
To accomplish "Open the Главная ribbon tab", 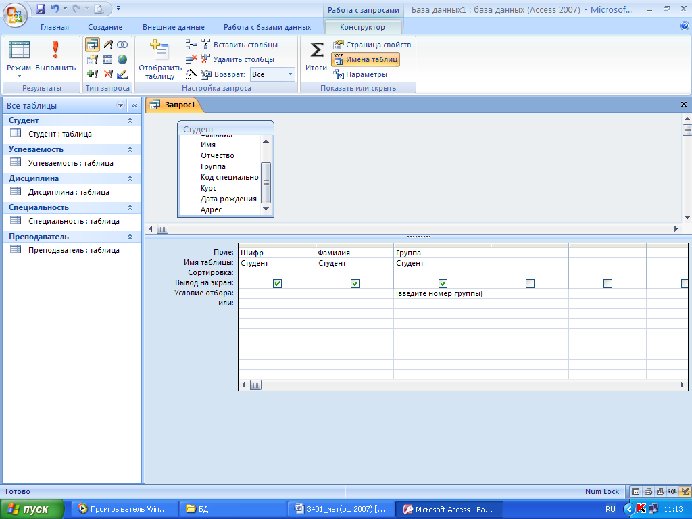I will coord(55,27).
